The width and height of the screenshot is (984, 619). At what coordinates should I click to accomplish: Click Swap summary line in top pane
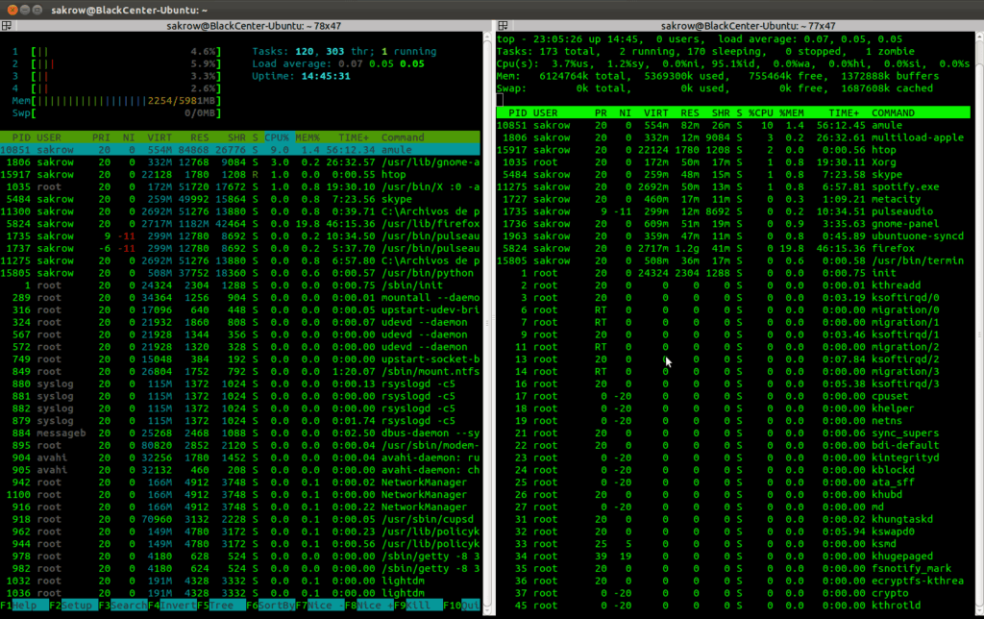(715, 88)
